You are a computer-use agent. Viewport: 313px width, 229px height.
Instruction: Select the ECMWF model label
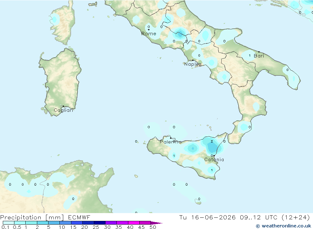pyautogui.click(x=79, y=217)
